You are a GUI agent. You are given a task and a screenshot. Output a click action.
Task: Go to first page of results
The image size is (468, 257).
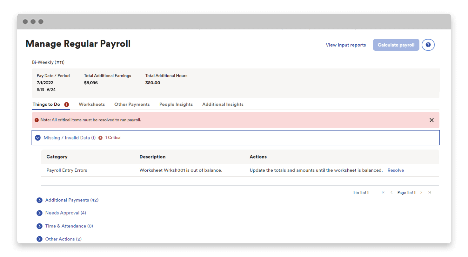pos(383,192)
